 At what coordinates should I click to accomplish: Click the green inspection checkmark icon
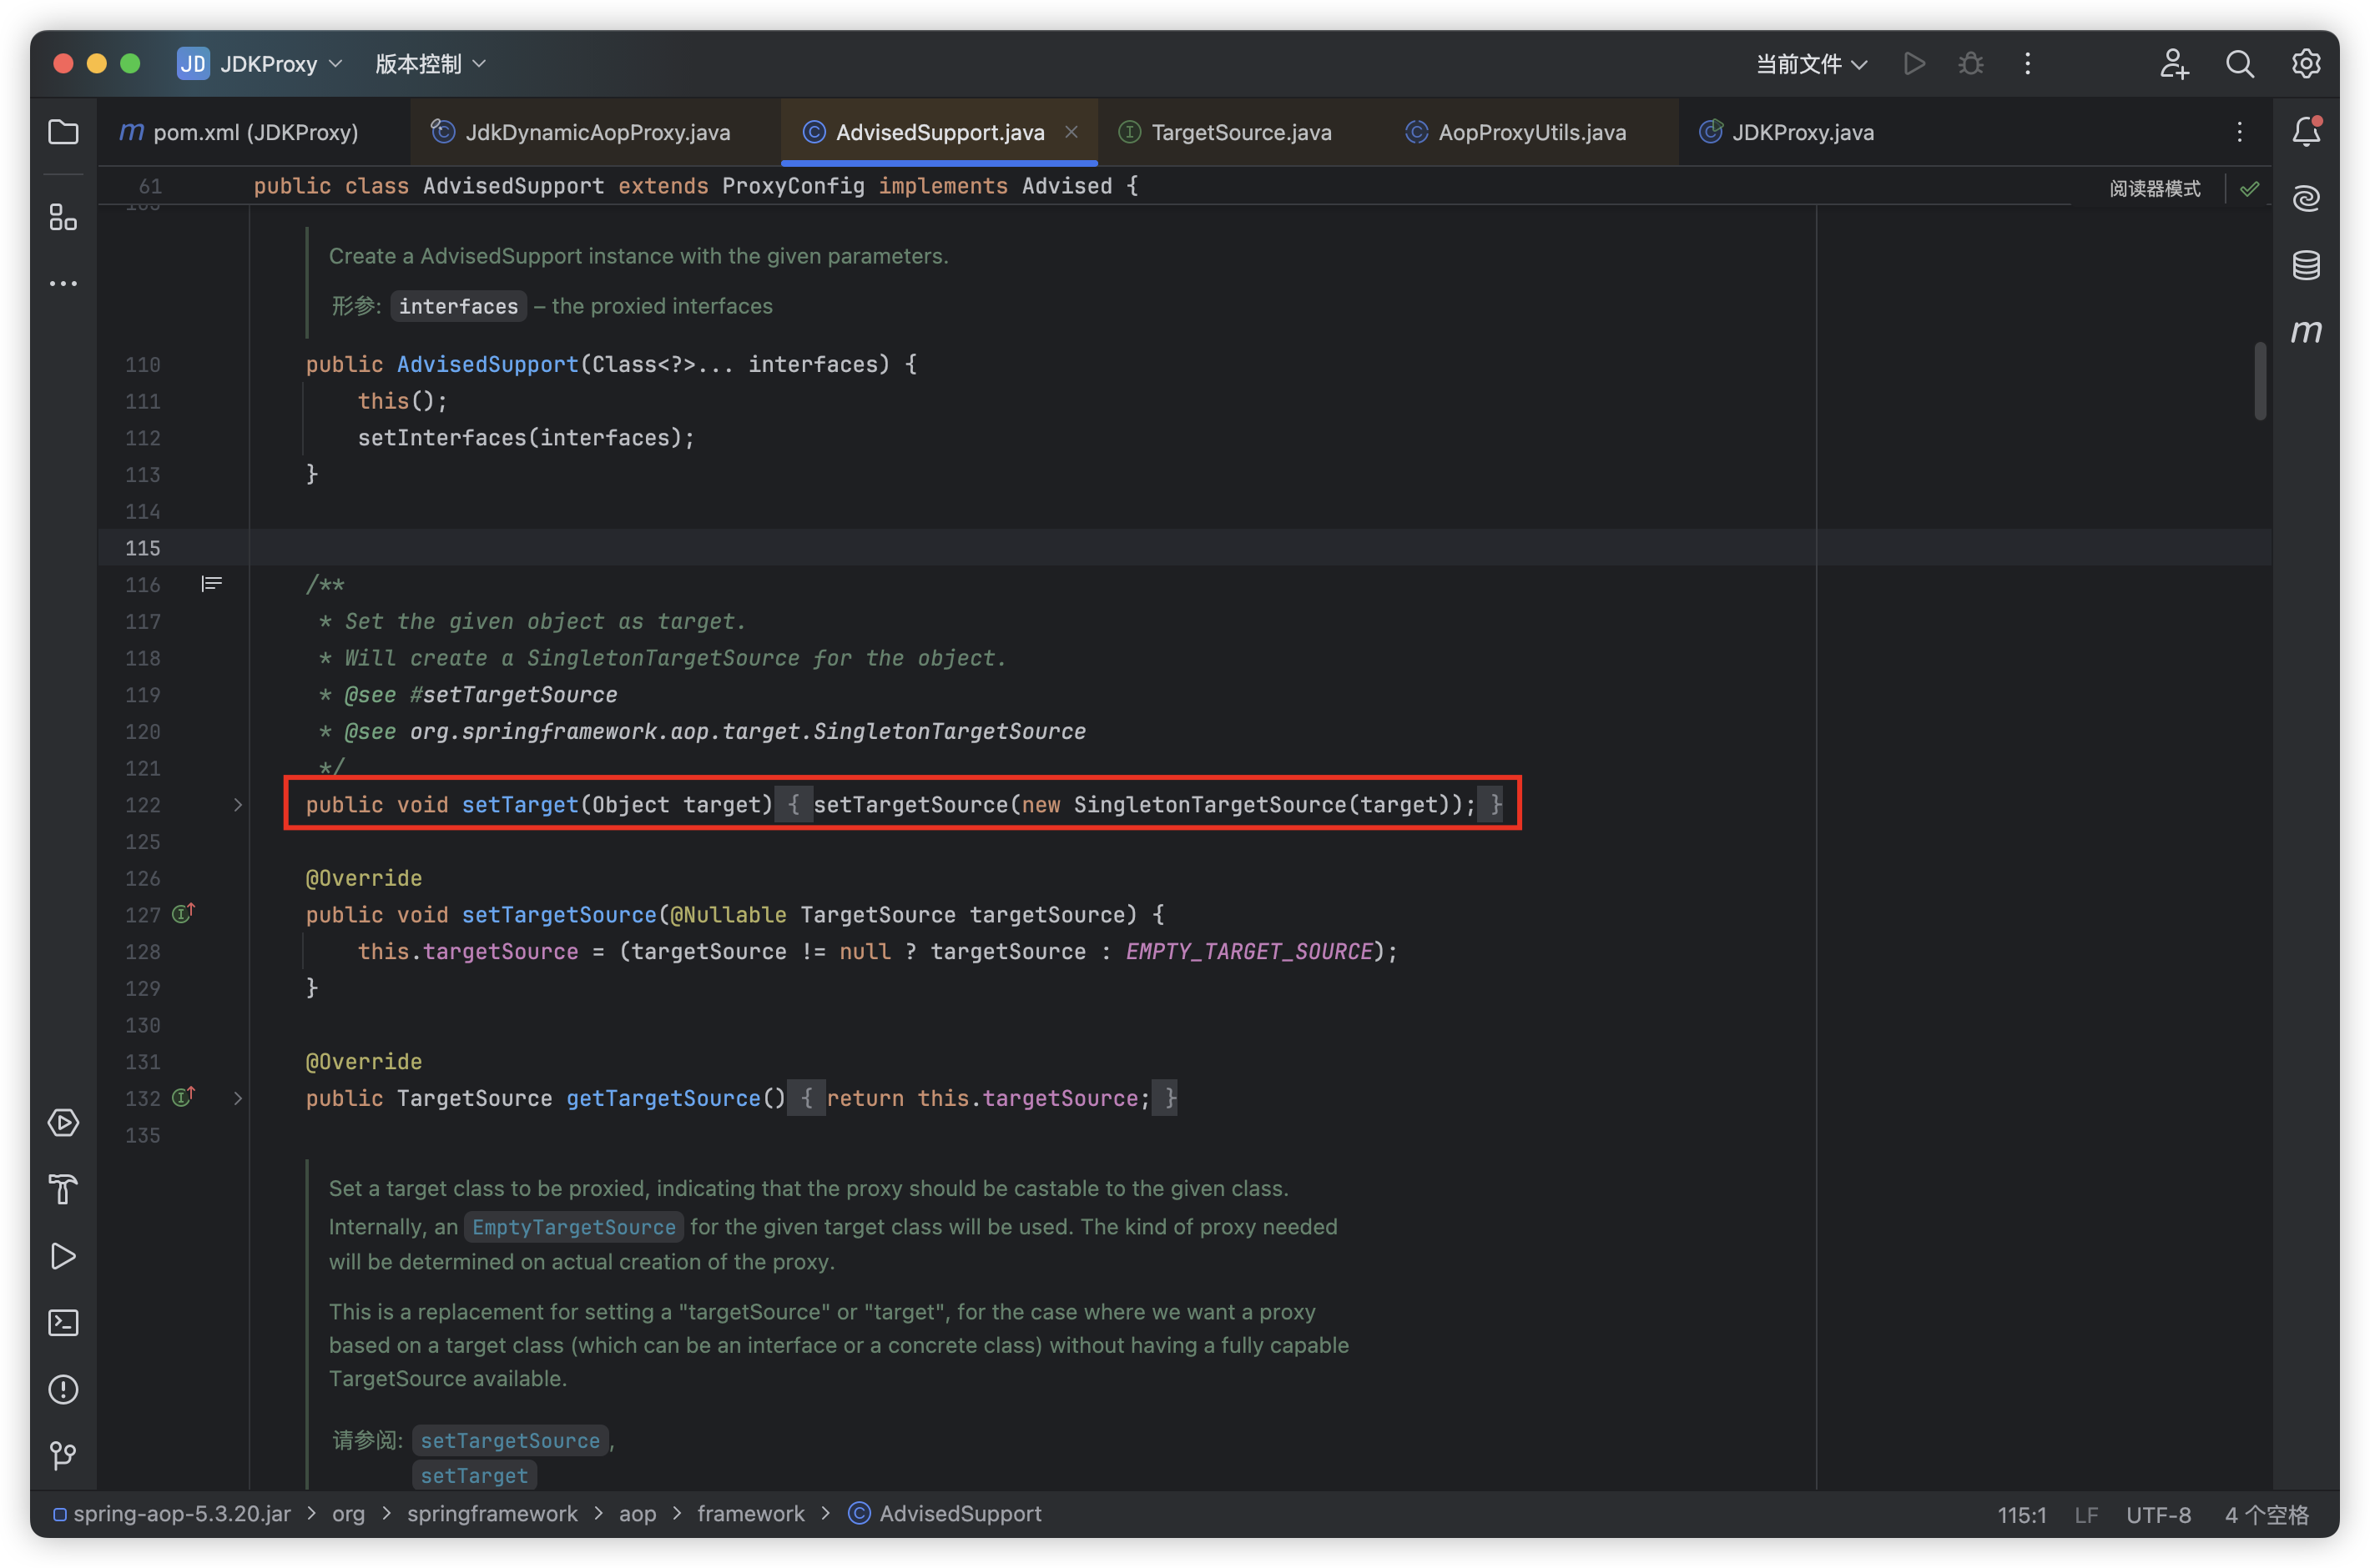pyautogui.click(x=2249, y=188)
